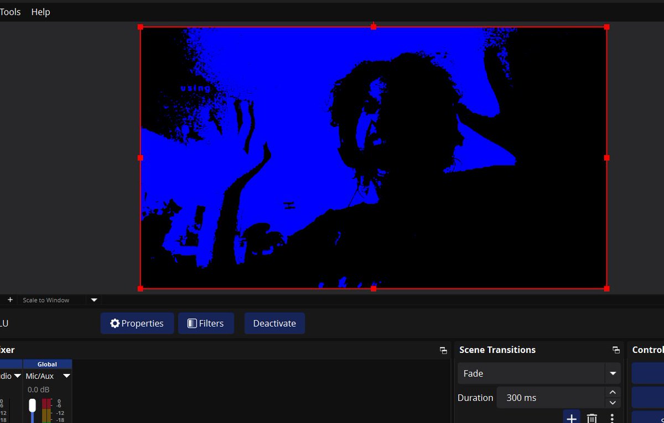Select the Global header in mixer
Image resolution: width=664 pixels, height=423 pixels.
pyautogui.click(x=48, y=364)
